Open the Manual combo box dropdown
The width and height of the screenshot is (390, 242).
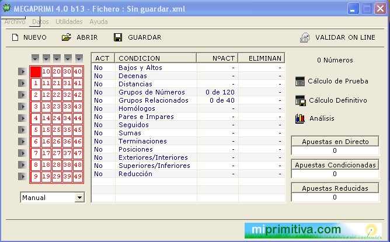tap(79, 198)
